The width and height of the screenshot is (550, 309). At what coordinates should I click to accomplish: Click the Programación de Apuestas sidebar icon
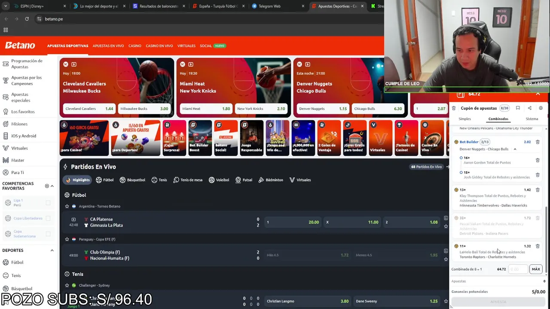6,64
